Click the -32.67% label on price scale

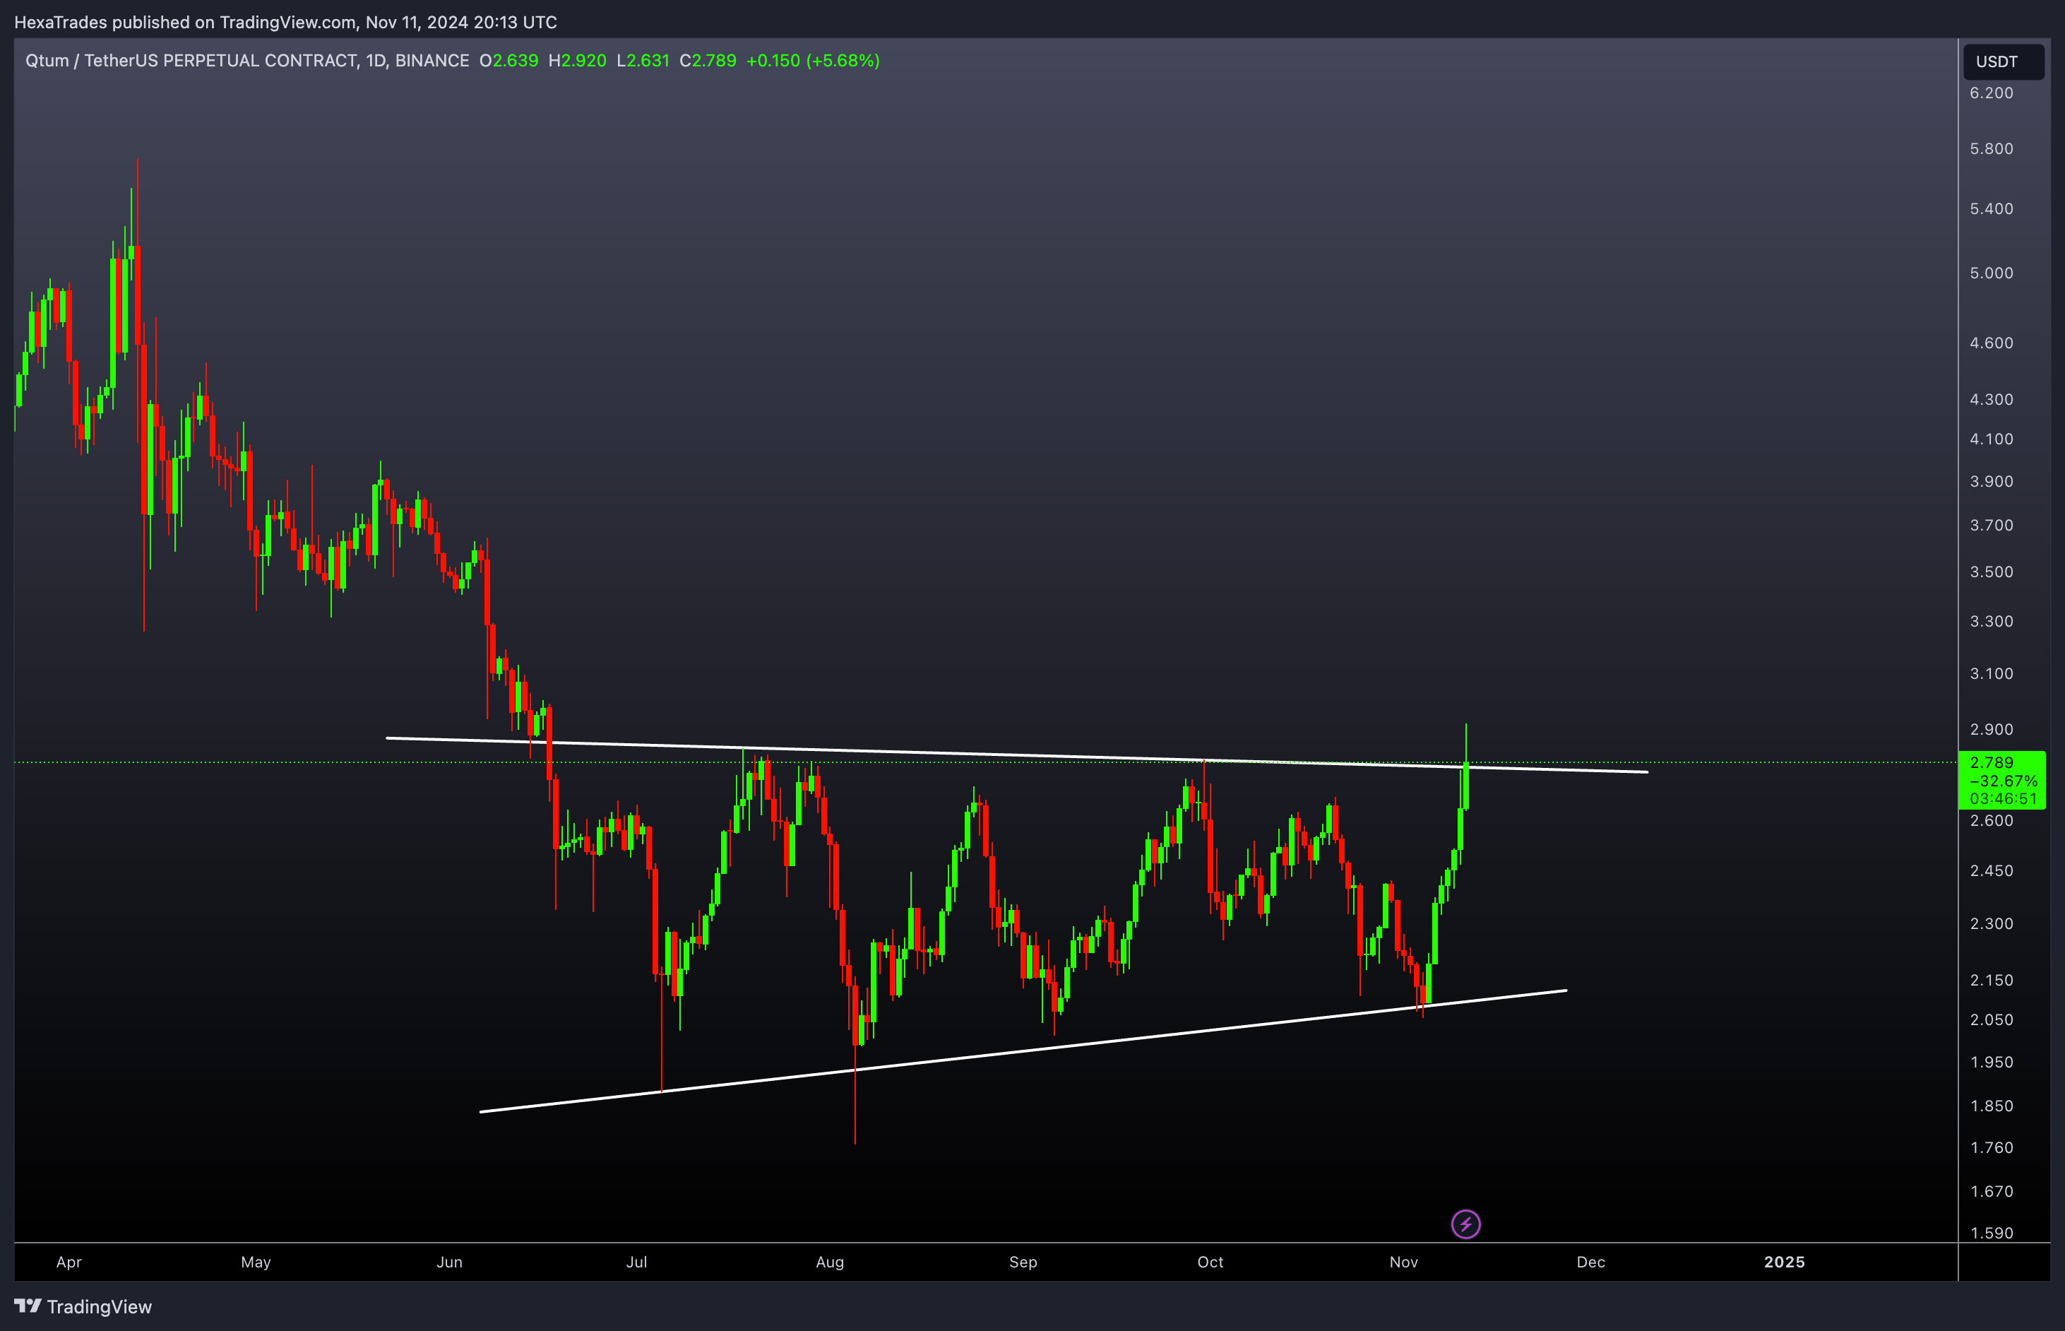2003,781
